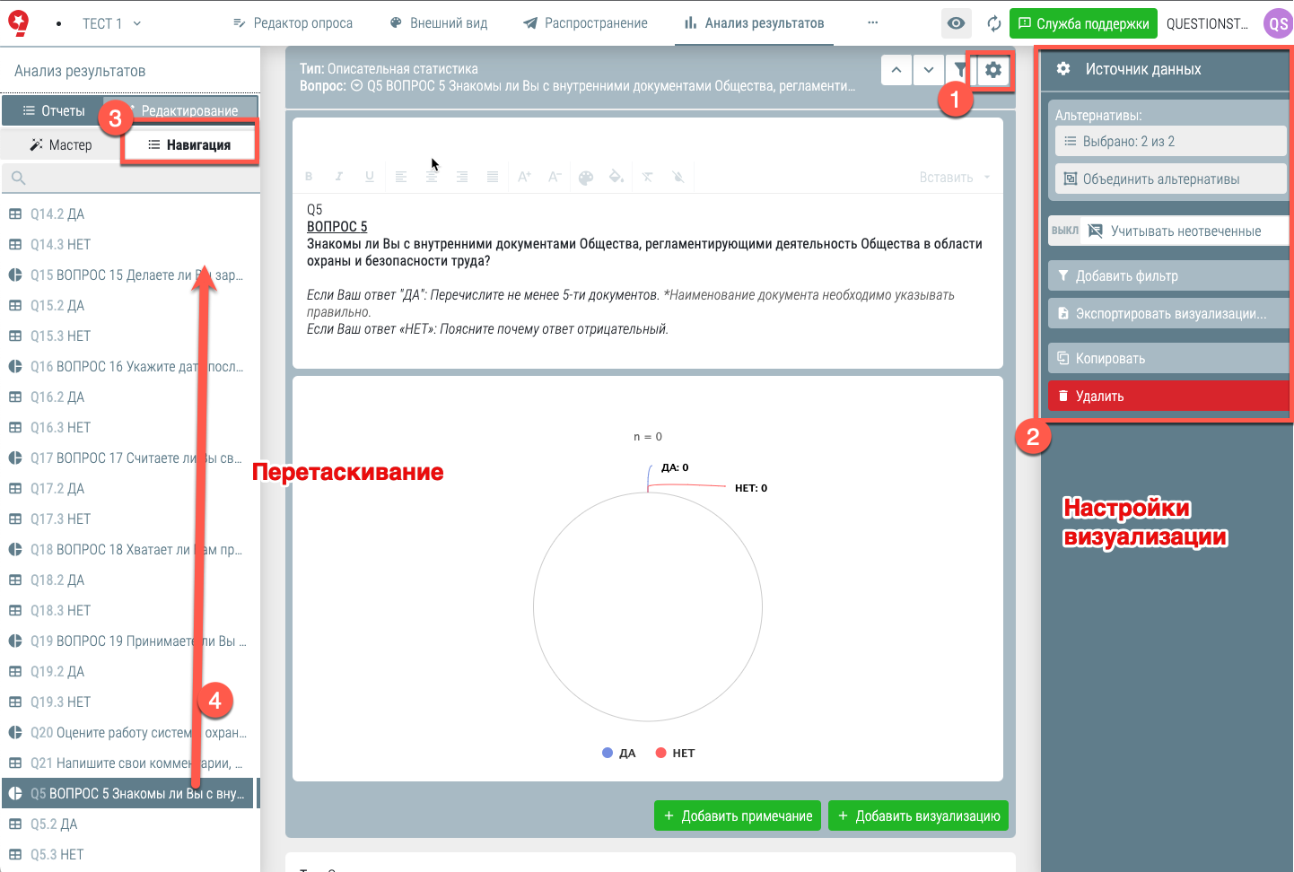The width and height of the screenshot is (1294, 872).
Task: Click the red Questionstar logo
Action: (18, 23)
